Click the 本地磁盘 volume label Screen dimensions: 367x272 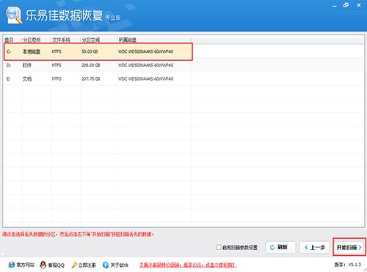[x=32, y=51]
